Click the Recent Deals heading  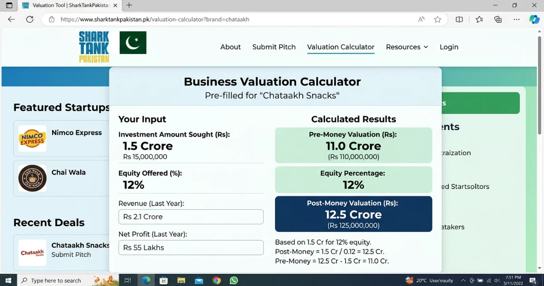tap(49, 222)
